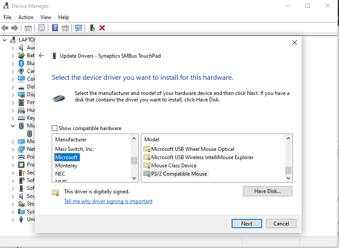The height and width of the screenshot is (248, 339).
Task: Click the Forward toolbar arrow in Device Manager
Action: [x=15, y=28]
